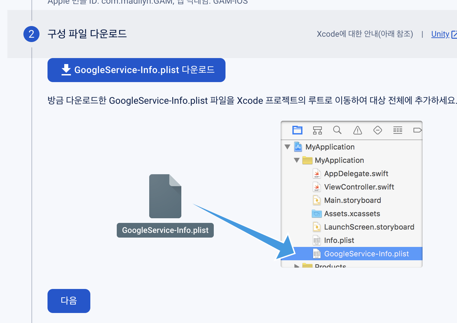Screen dimensions: 457x323
Task: Select LaunchScreen.storyboard in the file tree
Action: (352, 227)
